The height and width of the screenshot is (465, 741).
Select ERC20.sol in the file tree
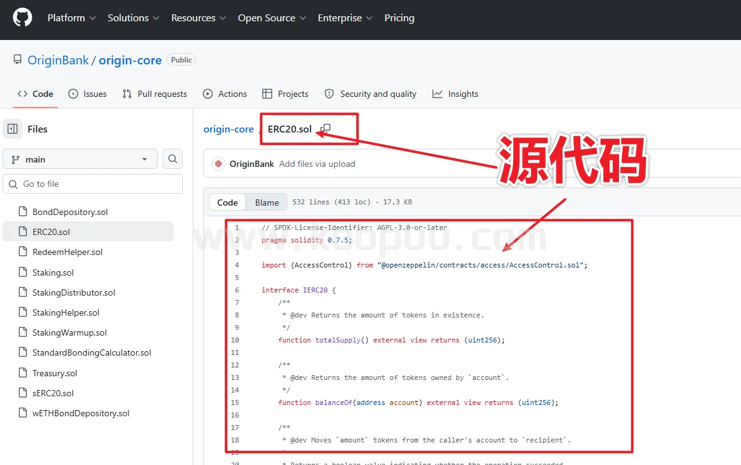(x=88, y=232)
